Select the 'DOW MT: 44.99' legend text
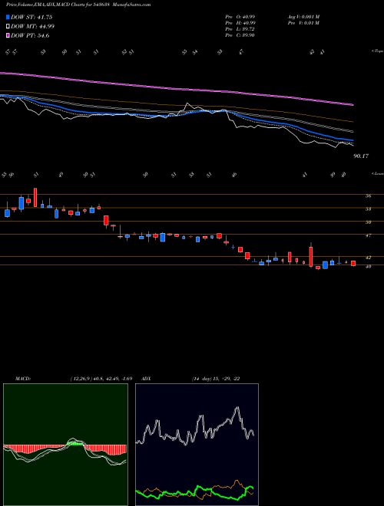 [x=33, y=27]
